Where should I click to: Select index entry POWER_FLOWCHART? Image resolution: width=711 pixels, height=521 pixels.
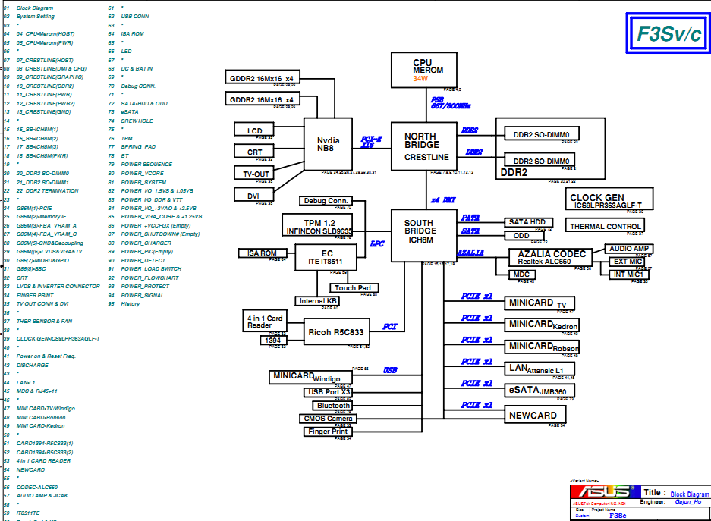tap(149, 278)
